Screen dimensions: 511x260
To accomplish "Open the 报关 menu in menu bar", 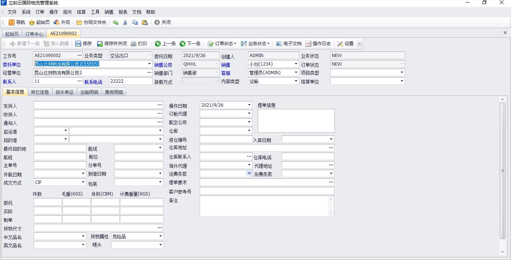I will click(67, 12).
